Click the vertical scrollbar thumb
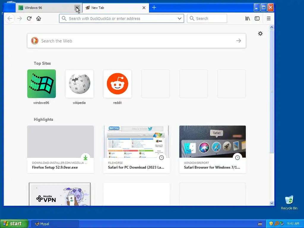Viewport: 304px width, 228px height. 272,91
